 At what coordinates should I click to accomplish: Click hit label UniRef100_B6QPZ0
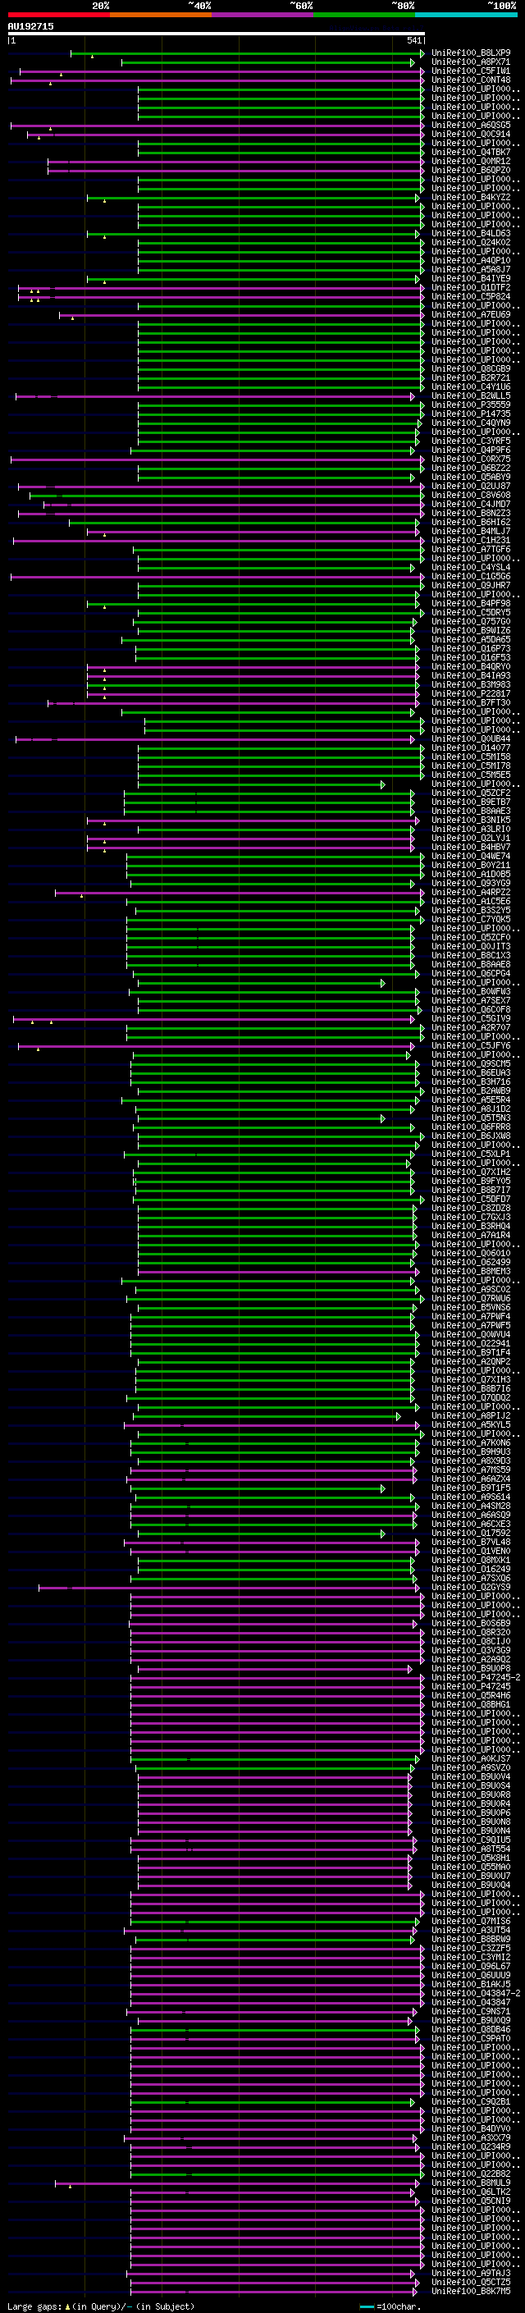point(471,171)
